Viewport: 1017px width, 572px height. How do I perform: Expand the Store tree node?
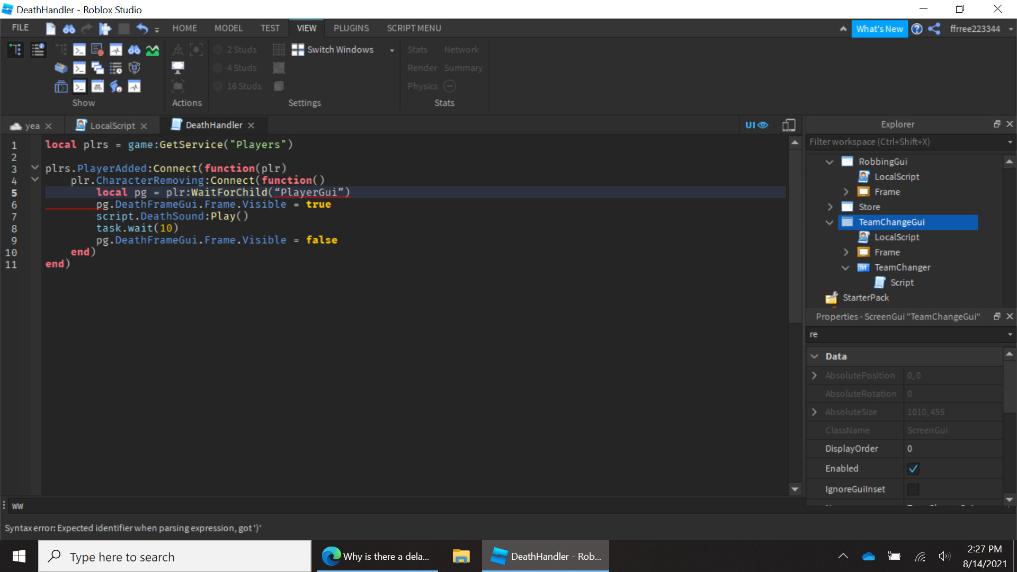pyautogui.click(x=830, y=207)
